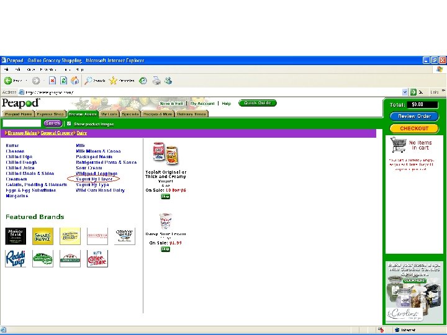The width and height of the screenshot is (447, 335).
Task: Open the Recipes & More tab
Action: tap(158, 114)
